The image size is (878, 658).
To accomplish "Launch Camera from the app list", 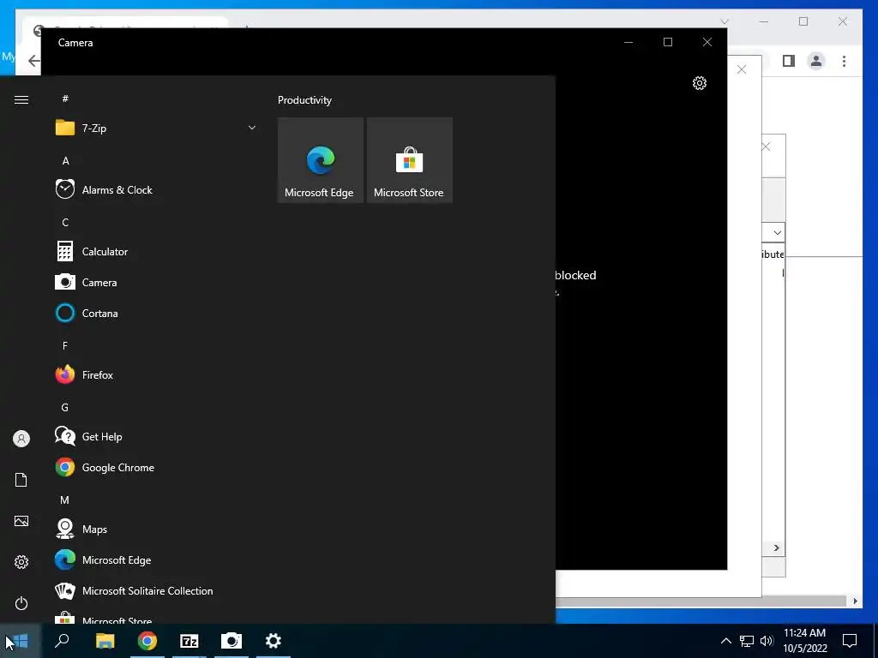I will [x=156, y=283].
